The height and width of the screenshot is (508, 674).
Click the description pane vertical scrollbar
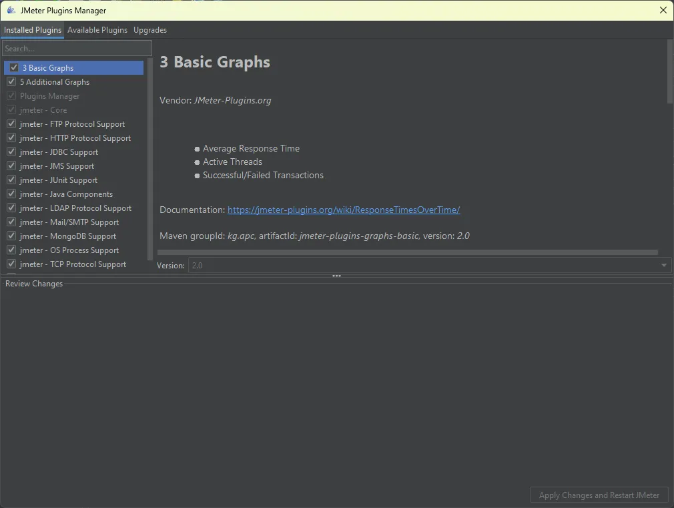point(670,71)
